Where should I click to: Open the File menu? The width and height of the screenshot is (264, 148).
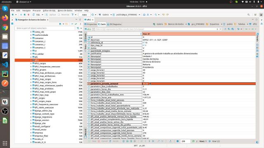(x=13, y=10)
